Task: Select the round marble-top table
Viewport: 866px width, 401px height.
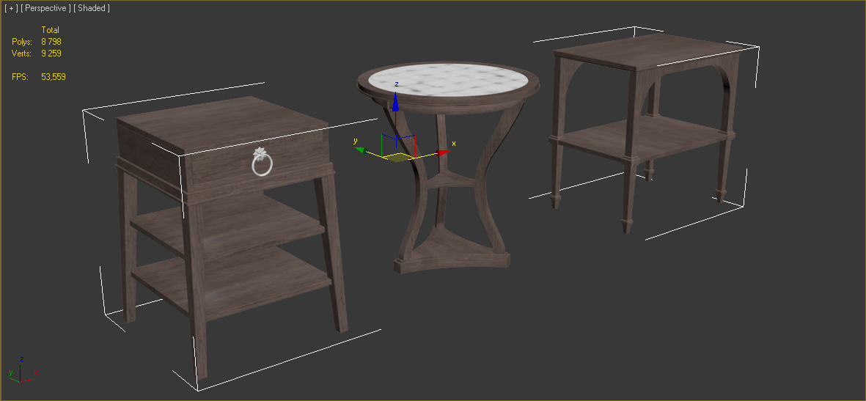Action: click(449, 166)
